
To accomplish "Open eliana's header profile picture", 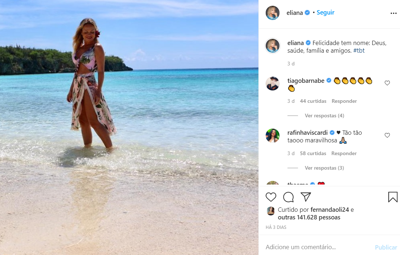I will tap(273, 13).
